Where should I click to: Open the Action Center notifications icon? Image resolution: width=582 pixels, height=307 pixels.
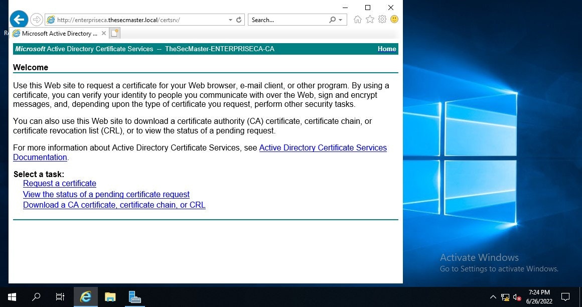pyautogui.click(x=565, y=297)
